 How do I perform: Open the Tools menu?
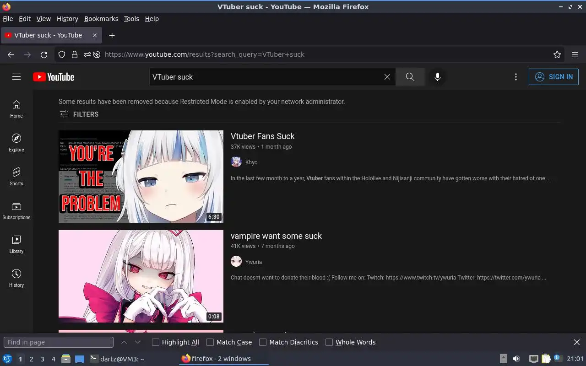click(x=131, y=19)
